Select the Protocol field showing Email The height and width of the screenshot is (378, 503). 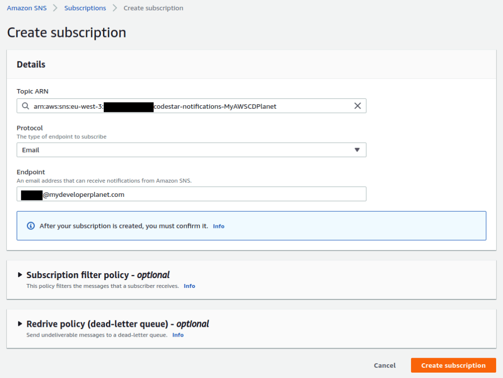187,150
